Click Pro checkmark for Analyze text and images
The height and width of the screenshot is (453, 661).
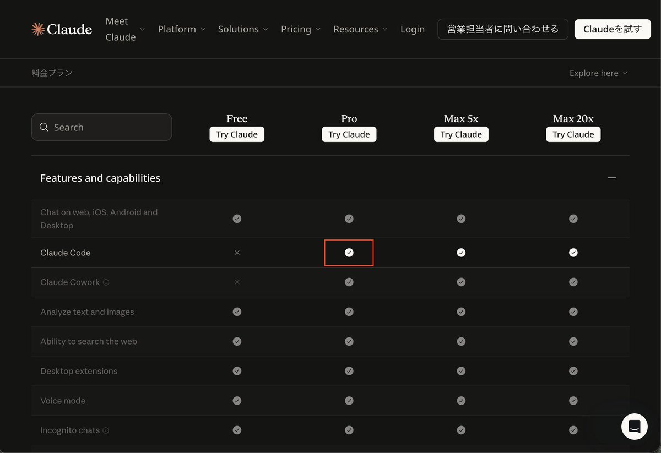click(349, 312)
